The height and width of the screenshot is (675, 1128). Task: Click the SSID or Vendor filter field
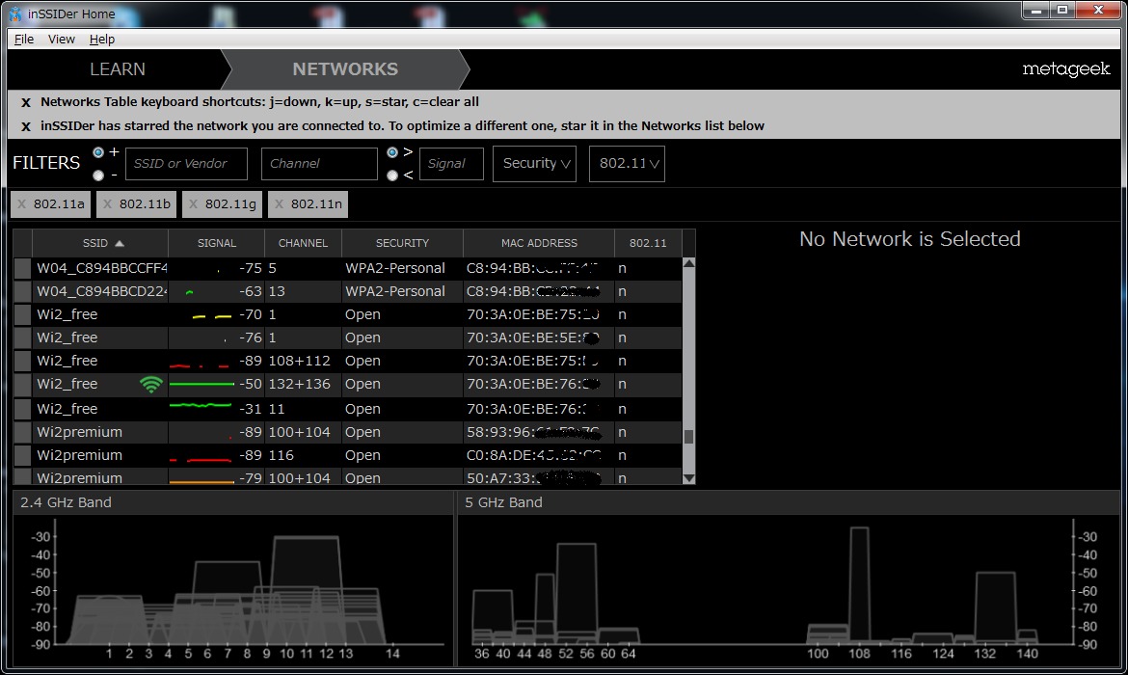pos(186,164)
